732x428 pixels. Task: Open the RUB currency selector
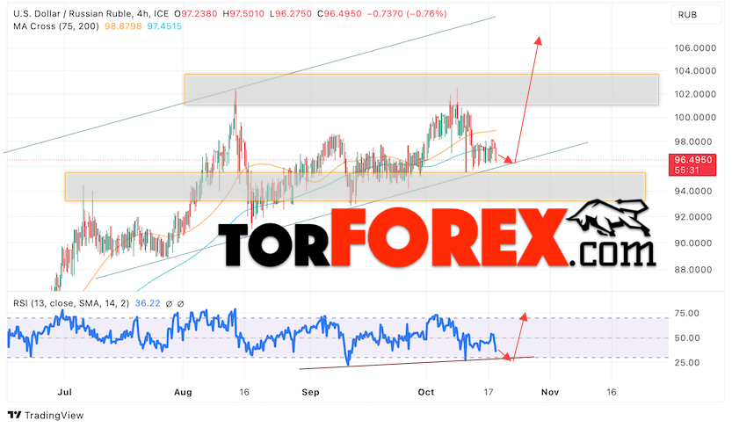coord(696,15)
